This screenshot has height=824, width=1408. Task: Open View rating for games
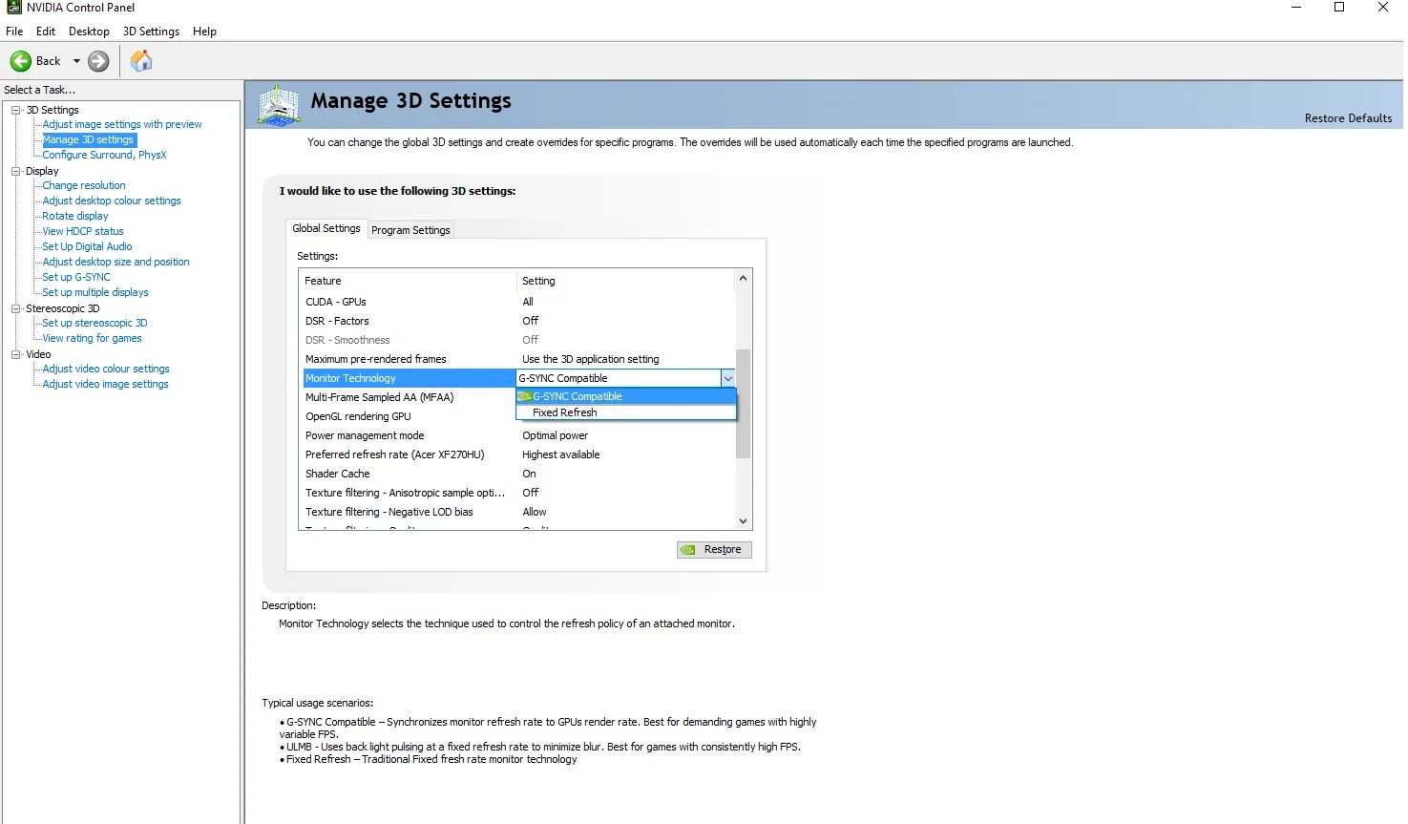point(92,338)
